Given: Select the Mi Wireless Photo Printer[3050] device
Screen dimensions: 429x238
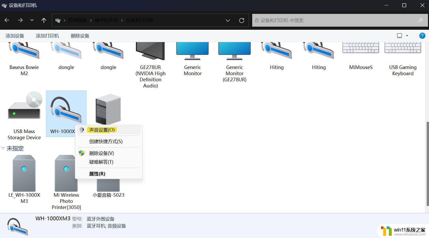Looking at the screenshot, I should tap(66, 182).
